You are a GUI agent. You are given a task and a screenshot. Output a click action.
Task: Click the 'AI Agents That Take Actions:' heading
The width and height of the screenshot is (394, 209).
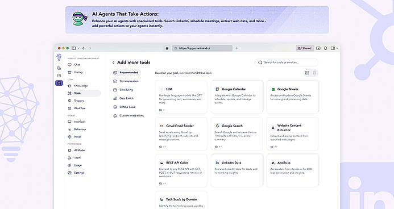pyautogui.click(x=125, y=14)
